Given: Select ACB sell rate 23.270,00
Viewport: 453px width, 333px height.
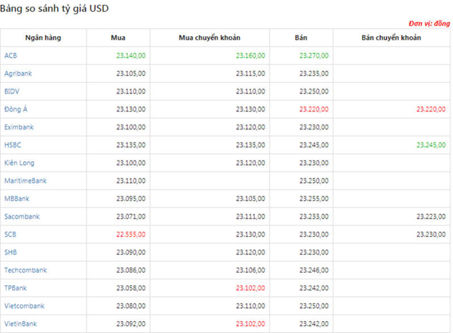Looking at the screenshot, I should tap(314, 56).
